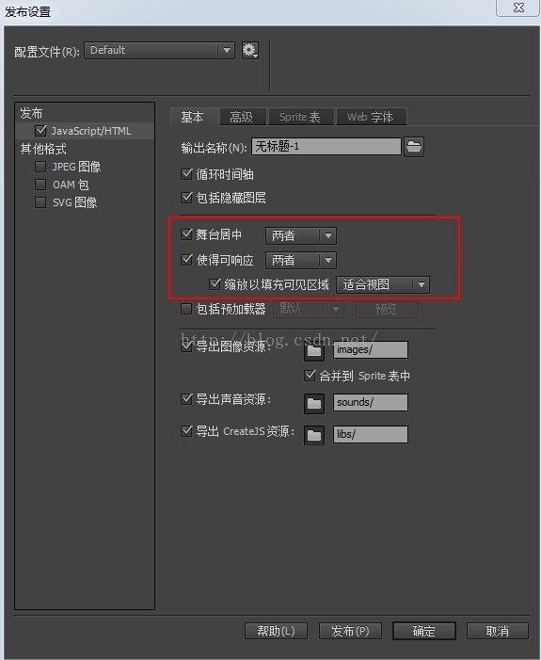
Task: Click 发布(P) button
Action: (x=350, y=631)
